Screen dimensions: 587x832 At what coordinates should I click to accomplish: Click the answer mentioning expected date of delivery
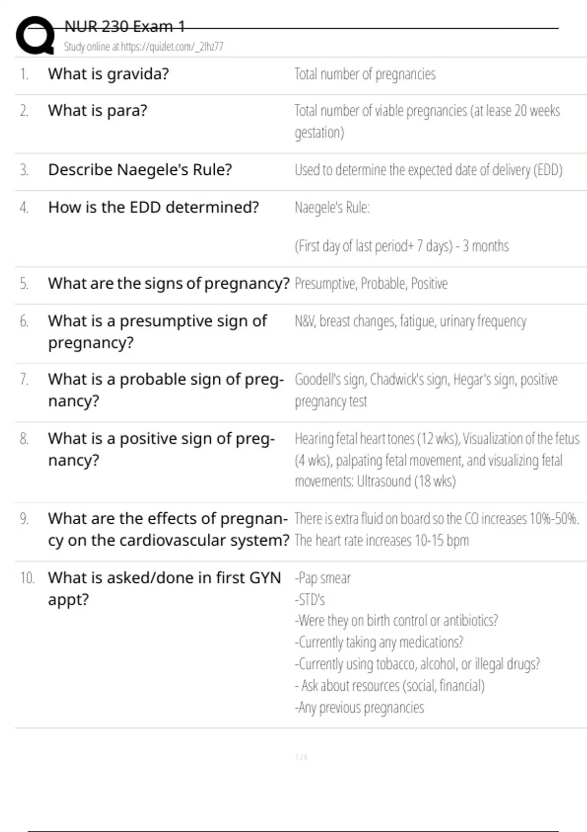(x=428, y=170)
